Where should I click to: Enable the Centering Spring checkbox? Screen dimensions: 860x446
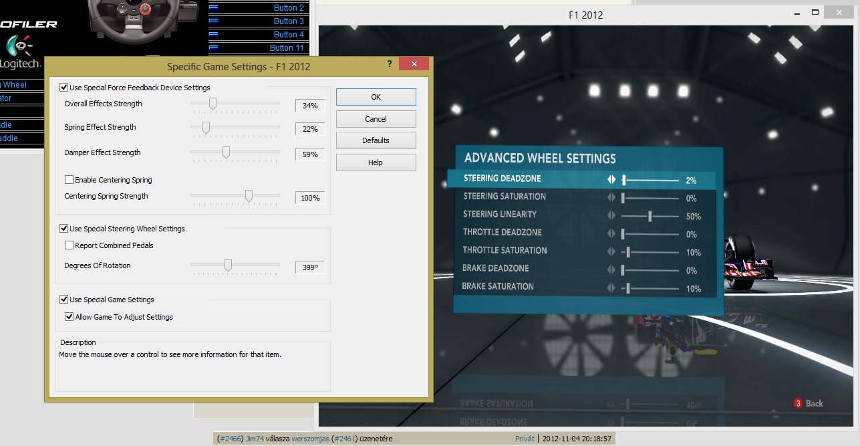69,180
